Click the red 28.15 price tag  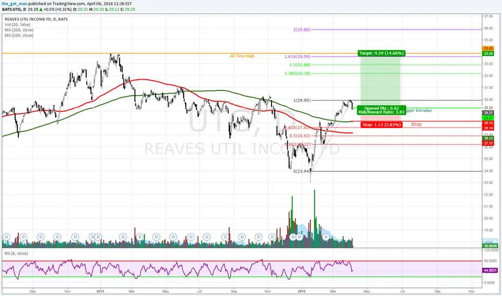click(x=488, y=123)
